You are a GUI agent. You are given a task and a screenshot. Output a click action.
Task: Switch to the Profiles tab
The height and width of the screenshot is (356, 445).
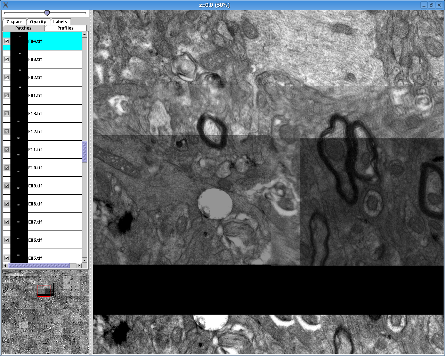click(x=65, y=28)
